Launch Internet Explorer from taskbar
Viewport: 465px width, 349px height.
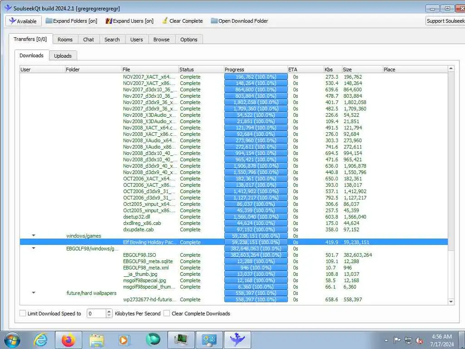click(40, 340)
